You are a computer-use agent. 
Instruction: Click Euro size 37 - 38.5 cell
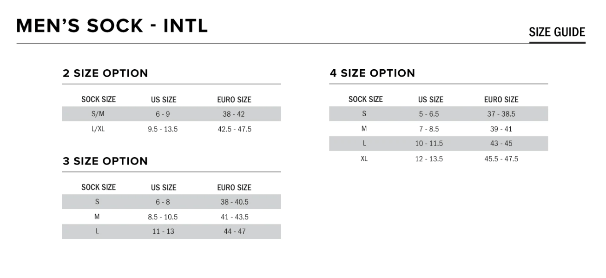click(501, 114)
